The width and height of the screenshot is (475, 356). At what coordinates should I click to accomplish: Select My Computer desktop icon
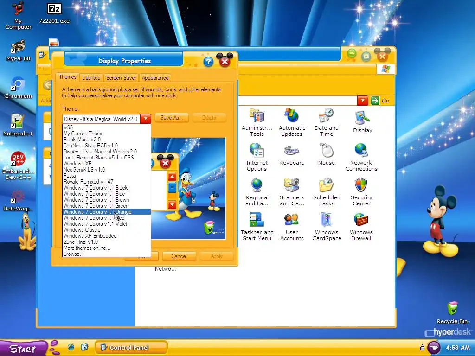18,15
